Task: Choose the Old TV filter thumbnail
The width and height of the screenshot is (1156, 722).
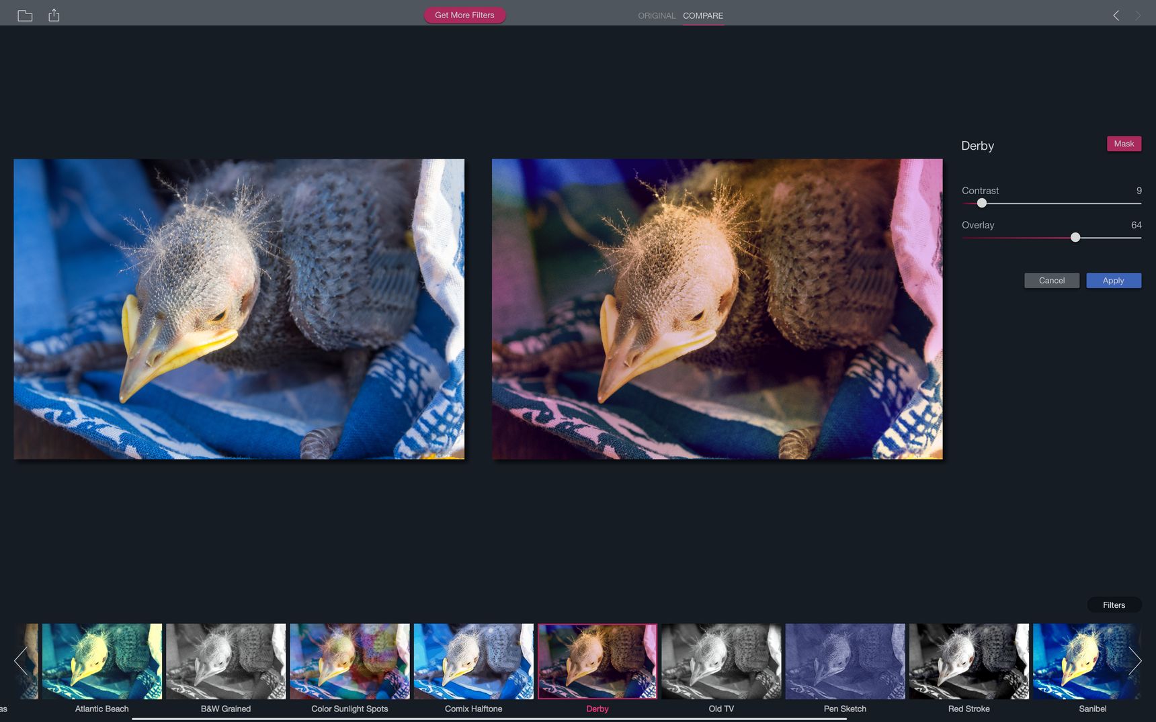Action: (721, 662)
